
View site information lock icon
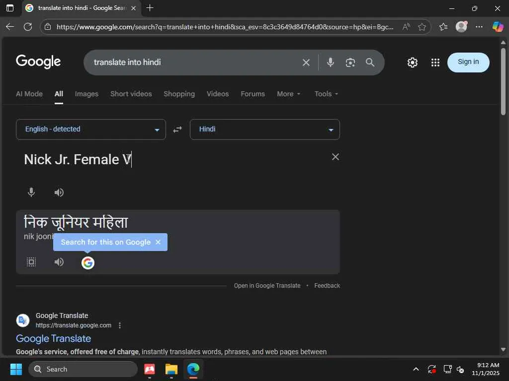point(48,27)
